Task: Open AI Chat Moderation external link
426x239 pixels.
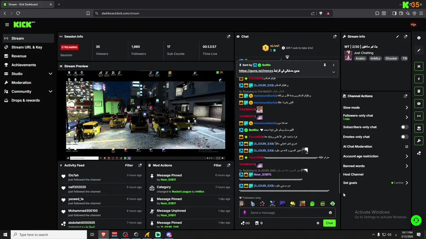Action: point(407,146)
